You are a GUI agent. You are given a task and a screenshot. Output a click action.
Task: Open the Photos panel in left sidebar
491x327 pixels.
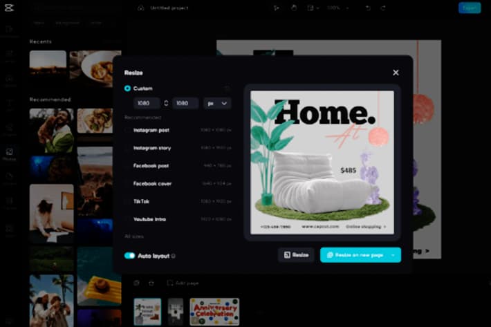click(x=9, y=155)
